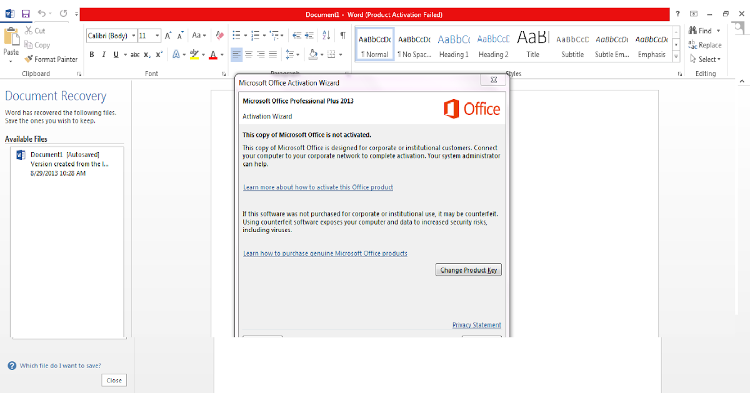This screenshot has width=750, height=393.
Task: Open the Change Case Aa dropdown
Action: coord(199,36)
